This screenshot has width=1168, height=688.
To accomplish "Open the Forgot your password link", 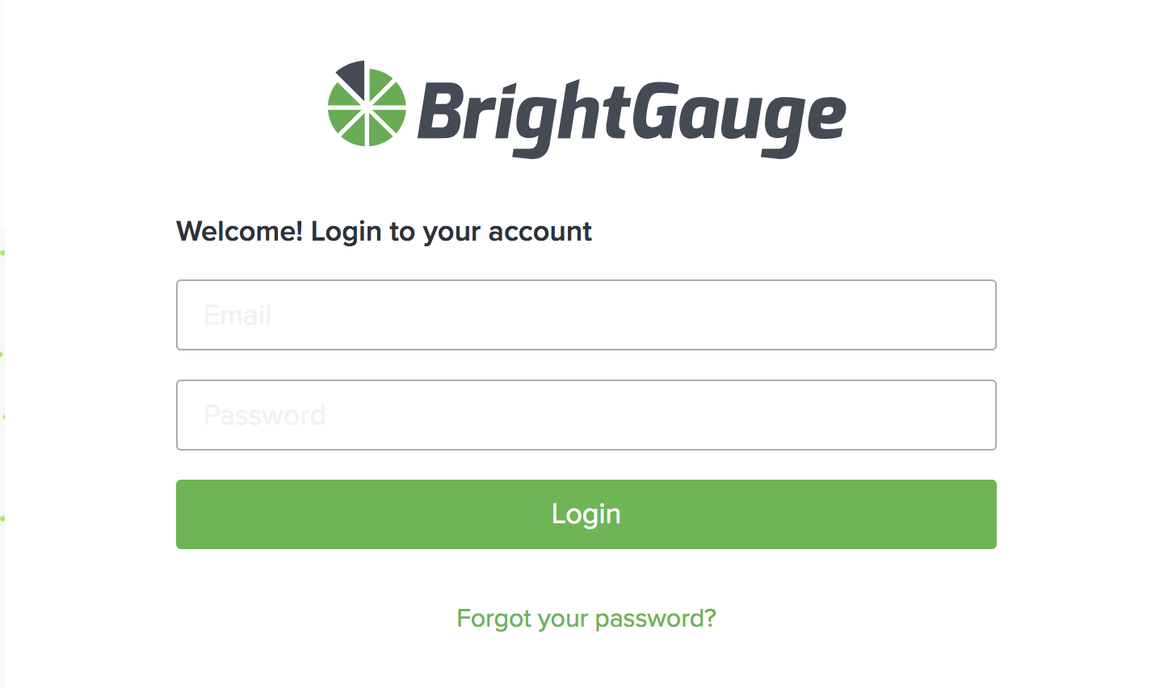I will tap(586, 619).
